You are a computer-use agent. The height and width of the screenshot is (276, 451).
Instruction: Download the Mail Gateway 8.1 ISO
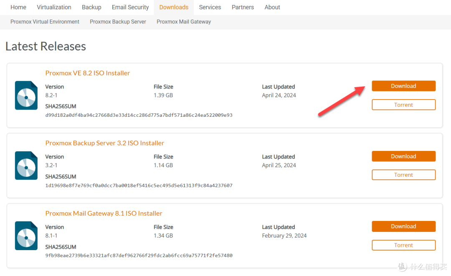[x=403, y=226]
